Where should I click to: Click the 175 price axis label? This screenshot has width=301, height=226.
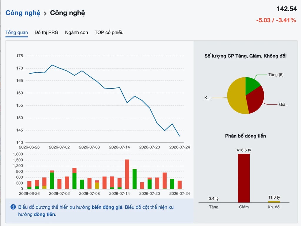20,56
